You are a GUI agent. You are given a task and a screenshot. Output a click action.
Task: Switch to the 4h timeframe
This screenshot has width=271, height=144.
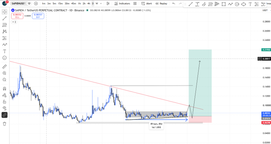coord(88,4)
